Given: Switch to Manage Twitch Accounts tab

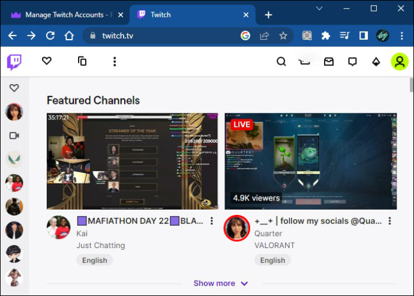Looking at the screenshot, I should (x=65, y=15).
